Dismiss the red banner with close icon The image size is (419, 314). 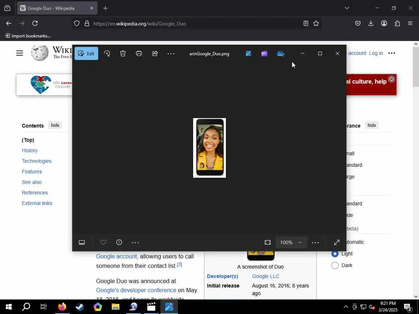391,79
